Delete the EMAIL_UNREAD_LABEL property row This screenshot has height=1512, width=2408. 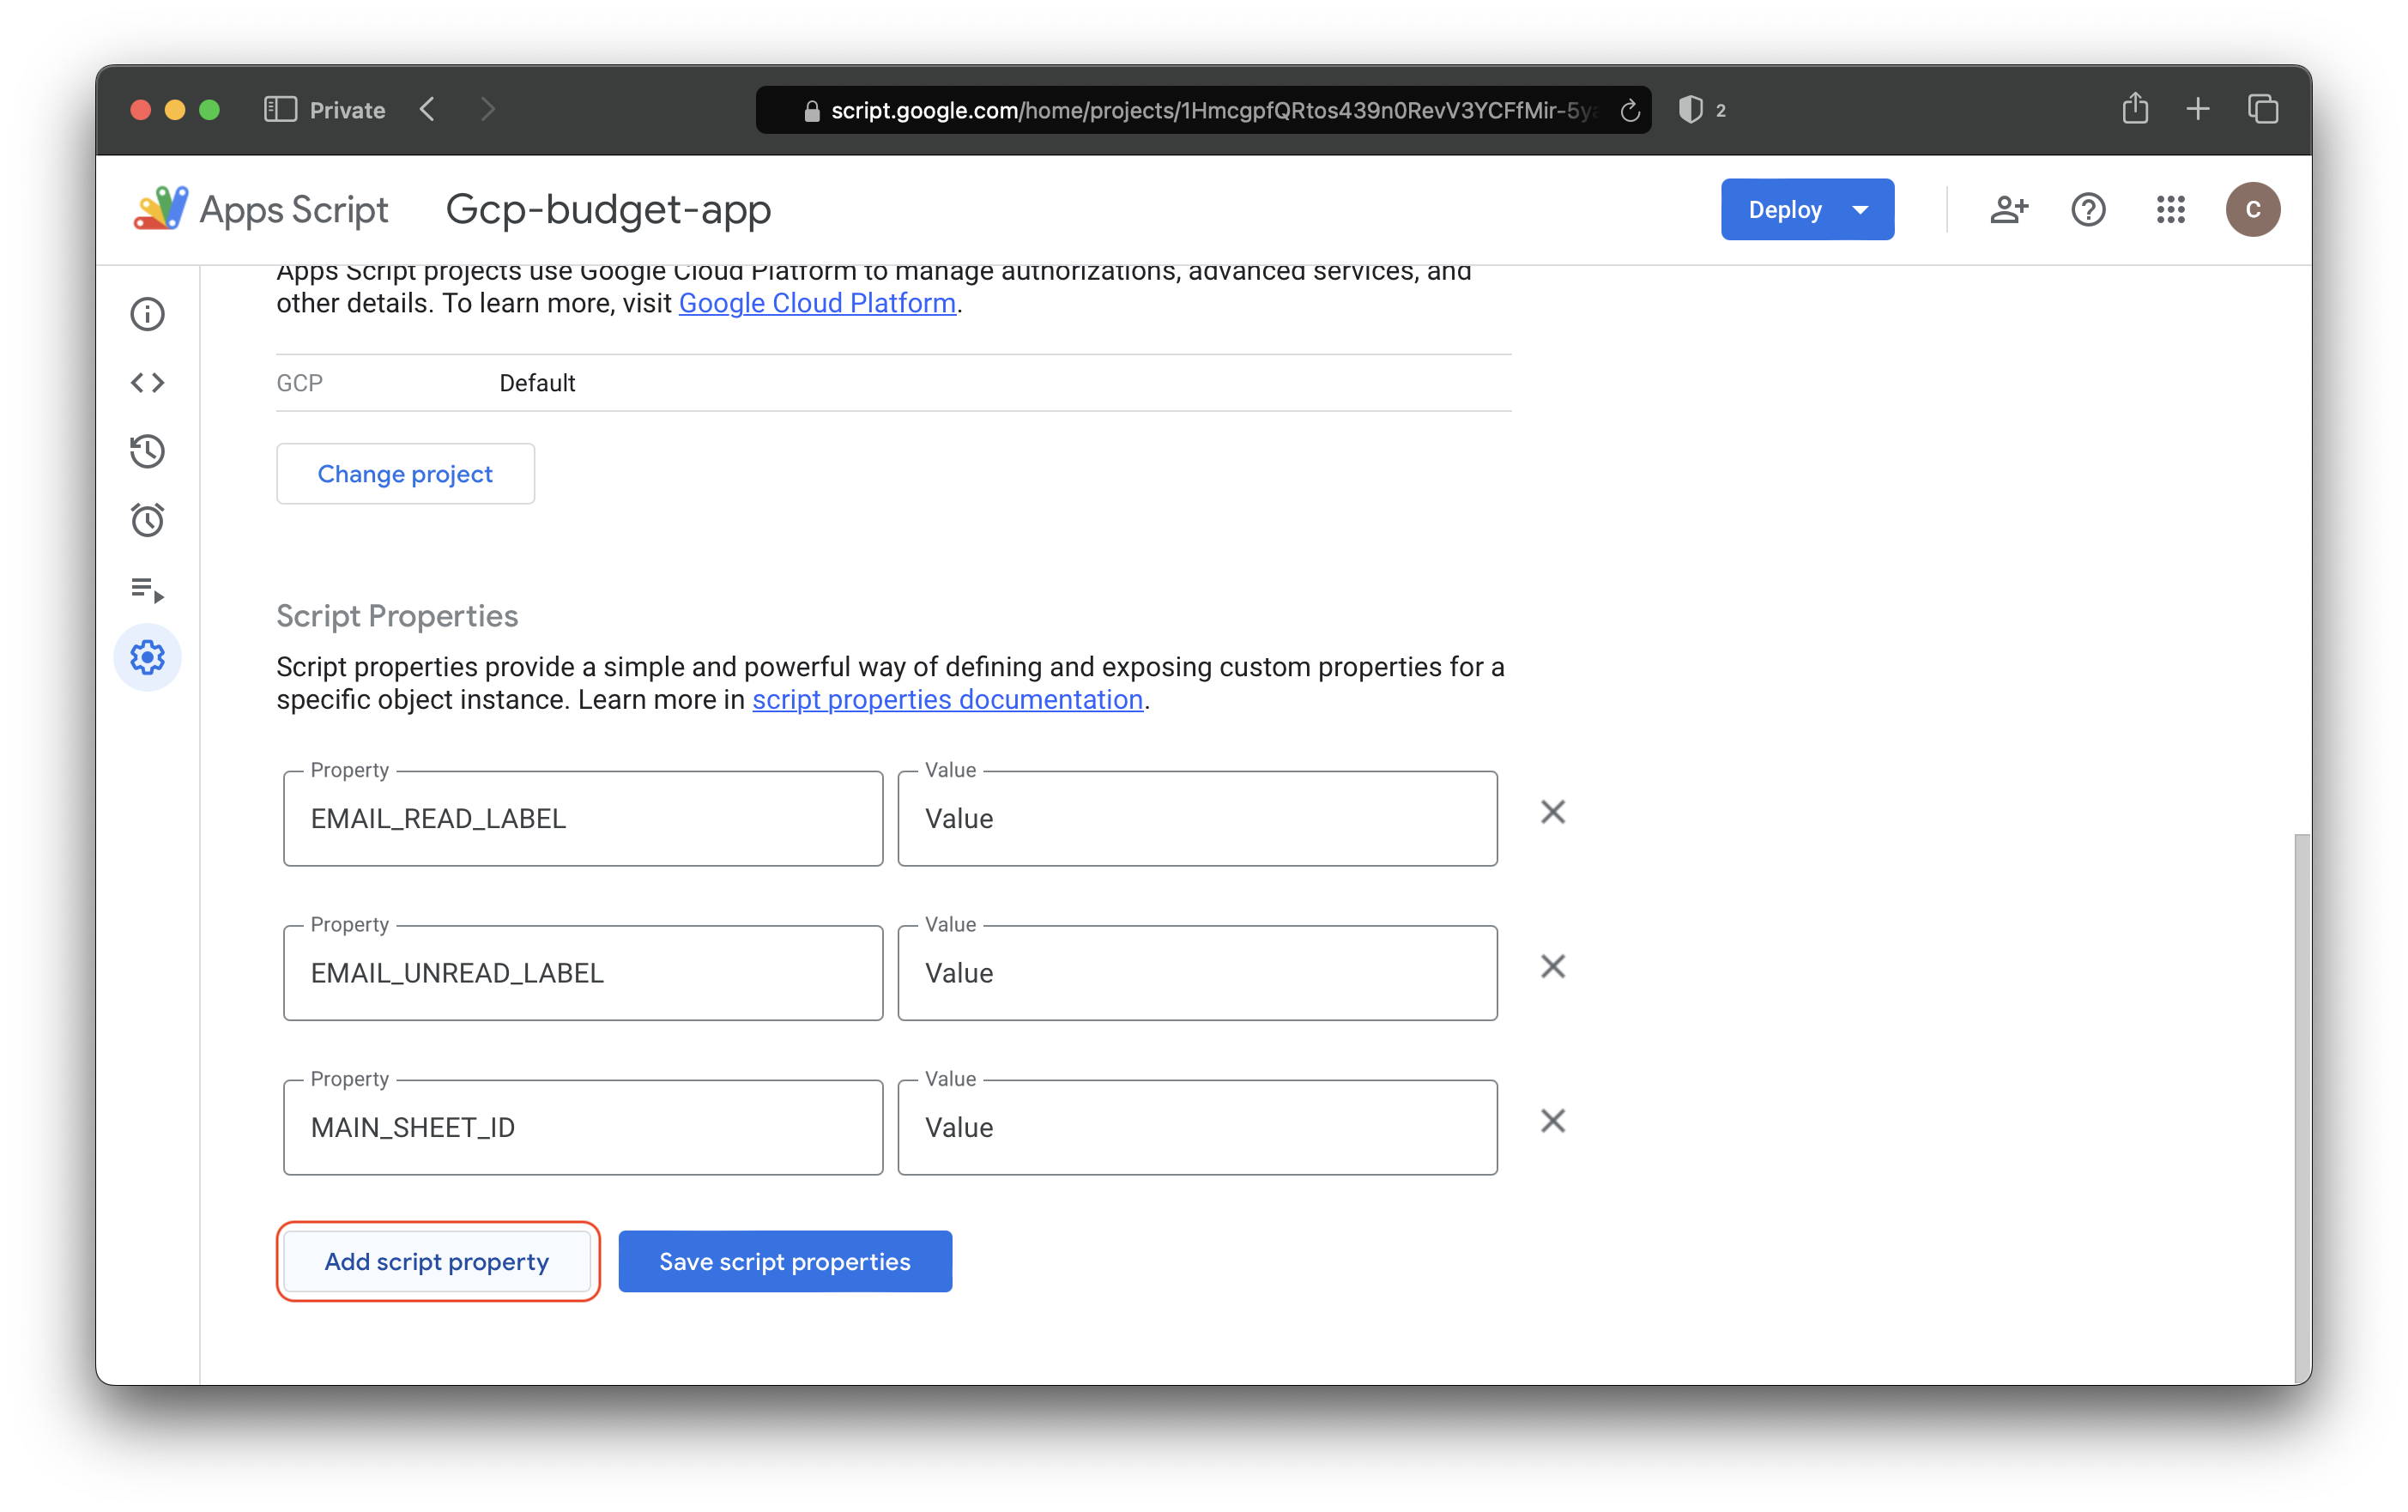click(x=1552, y=966)
